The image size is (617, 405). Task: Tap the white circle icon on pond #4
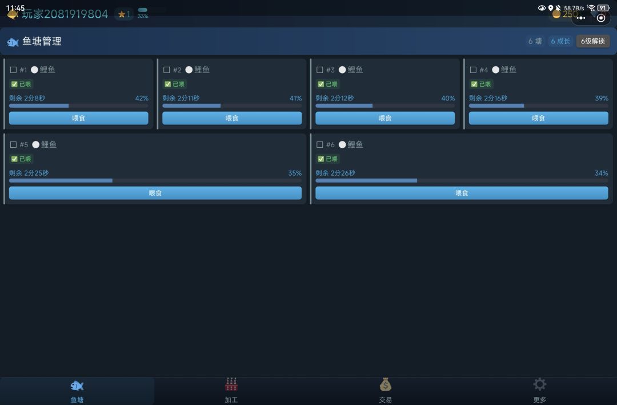click(496, 70)
